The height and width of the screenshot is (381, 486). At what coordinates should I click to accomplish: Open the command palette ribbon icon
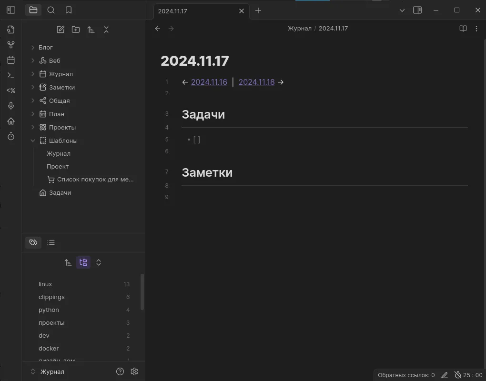(11, 75)
